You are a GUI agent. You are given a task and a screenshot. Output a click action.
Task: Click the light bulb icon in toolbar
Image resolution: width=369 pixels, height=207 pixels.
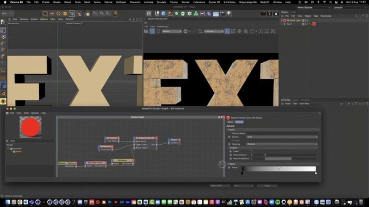(x=229, y=14)
